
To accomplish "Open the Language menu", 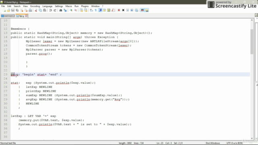I will click(48, 6).
